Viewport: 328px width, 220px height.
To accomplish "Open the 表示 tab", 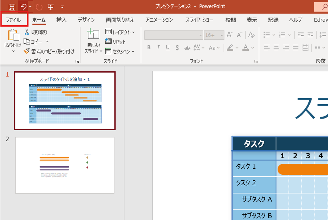I will point(252,20).
